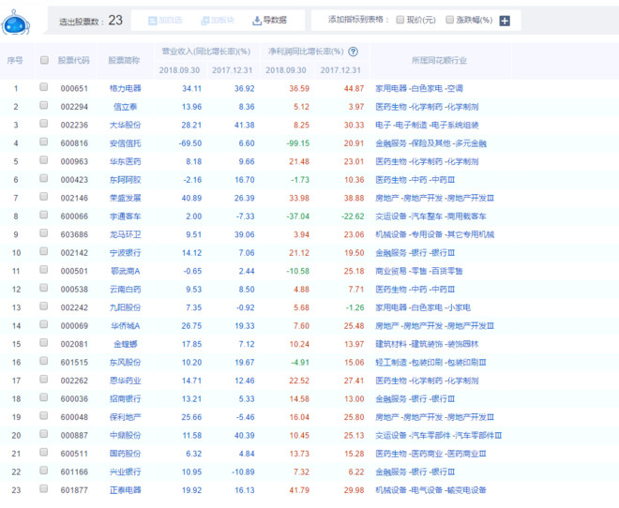619x508 pixels.
Task: Check the box for 格力电器 row
Action: (44, 88)
